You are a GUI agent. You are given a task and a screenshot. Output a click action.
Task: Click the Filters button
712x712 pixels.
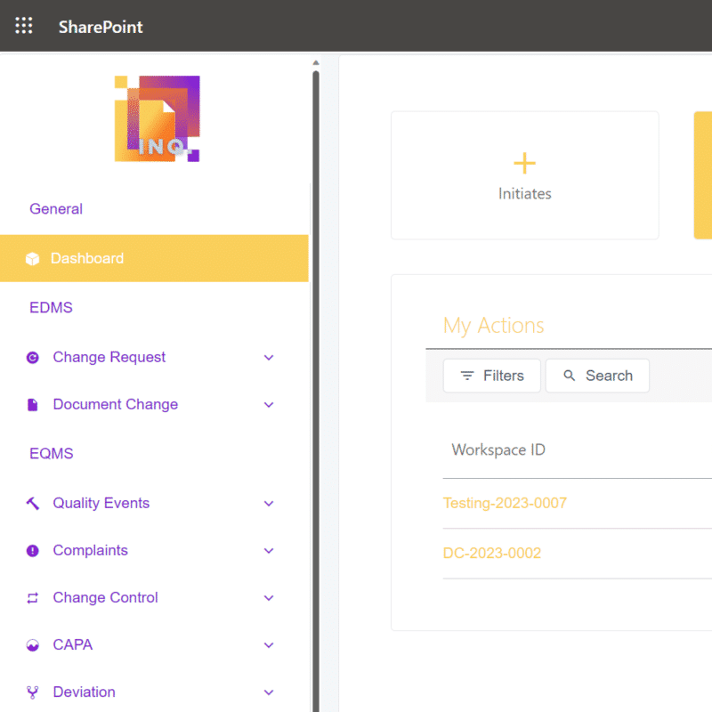tap(492, 376)
